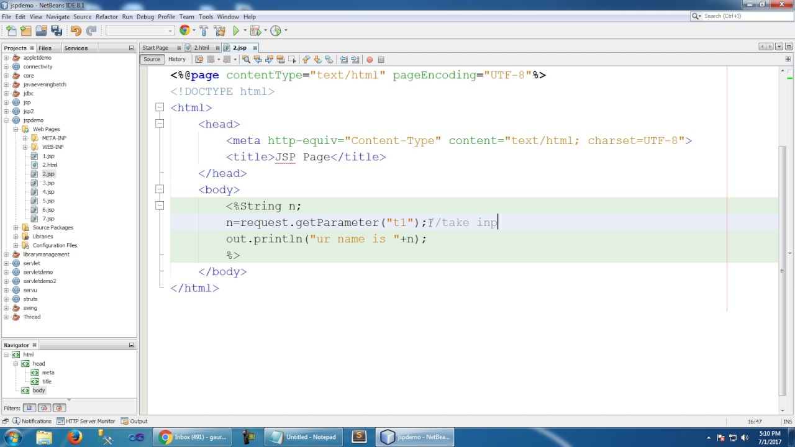Toggle the third Navigator filter button
The height and width of the screenshot is (447, 795).
(x=59, y=408)
